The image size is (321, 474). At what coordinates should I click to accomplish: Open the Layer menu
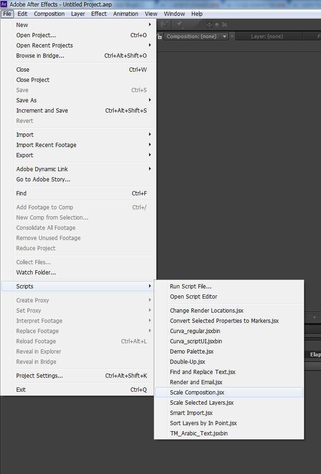coord(78,14)
